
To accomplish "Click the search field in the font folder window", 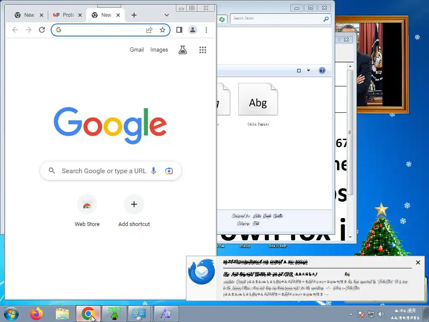I will [280, 18].
